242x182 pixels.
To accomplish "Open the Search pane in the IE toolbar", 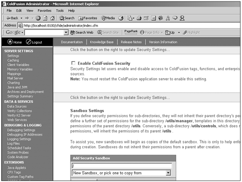I will click(x=67, y=18).
